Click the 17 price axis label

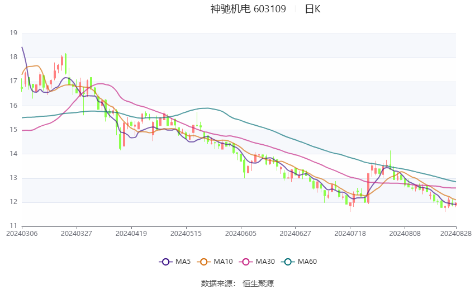point(13,81)
